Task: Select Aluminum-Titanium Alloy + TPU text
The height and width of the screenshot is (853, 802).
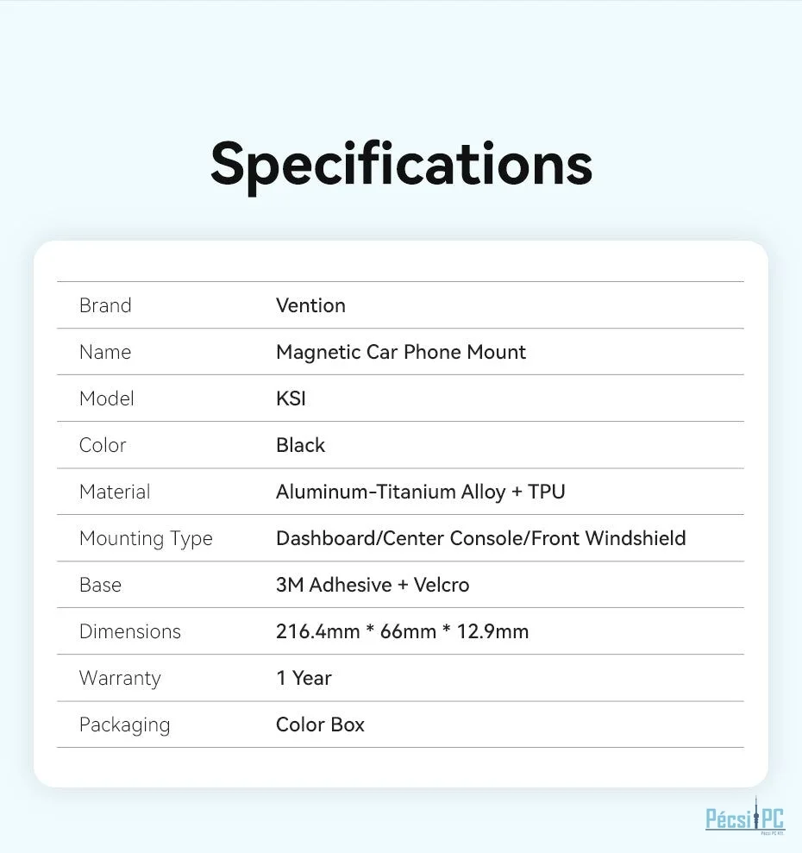Action: (x=420, y=492)
